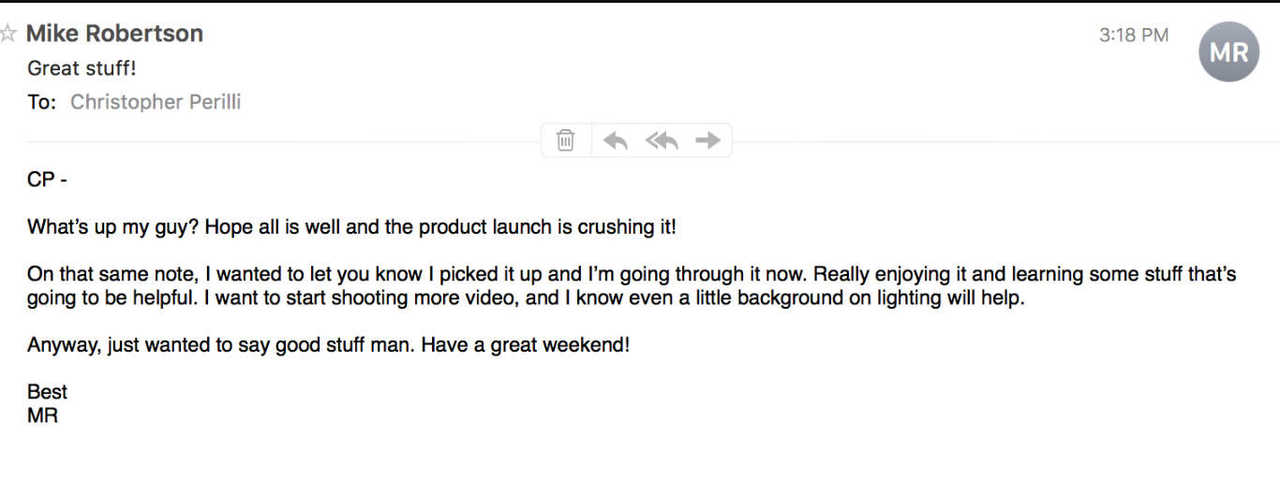Viewport: 1280px width, 478px height.
Task: Click the 3:18 PM timestamp
Action: pos(1133,36)
